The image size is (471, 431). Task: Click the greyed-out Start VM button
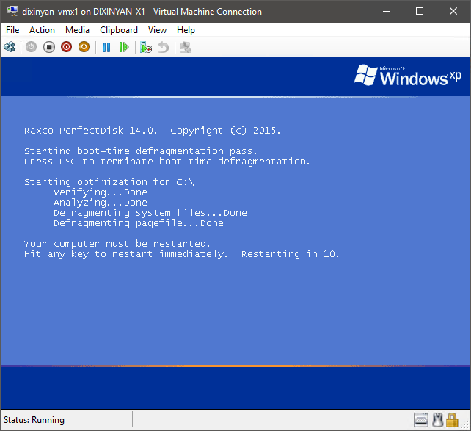(x=31, y=47)
